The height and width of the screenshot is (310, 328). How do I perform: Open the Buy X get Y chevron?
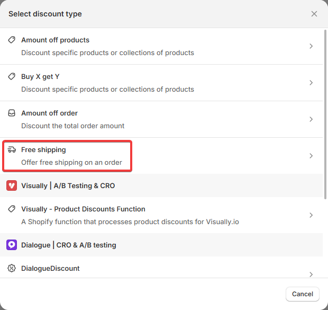(311, 83)
